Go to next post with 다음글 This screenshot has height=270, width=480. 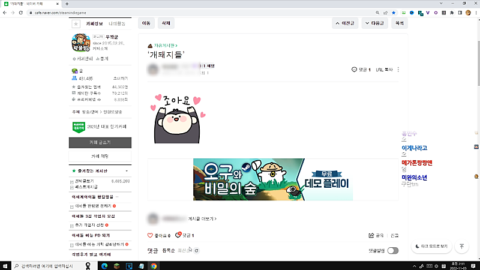(x=374, y=23)
